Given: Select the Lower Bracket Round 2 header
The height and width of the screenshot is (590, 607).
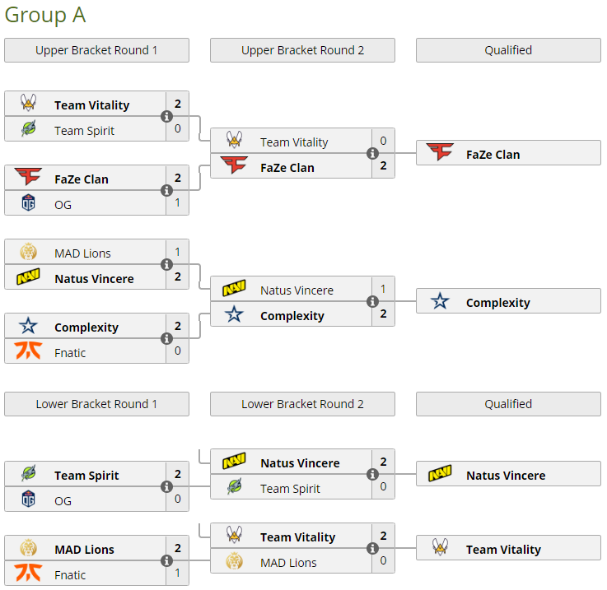Looking at the screenshot, I should pyautogui.click(x=302, y=404).
